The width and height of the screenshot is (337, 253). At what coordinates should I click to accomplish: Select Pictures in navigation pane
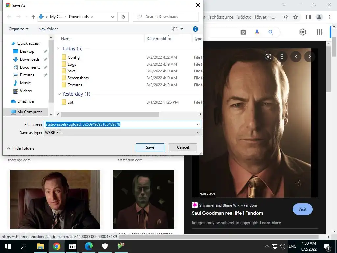(24, 75)
